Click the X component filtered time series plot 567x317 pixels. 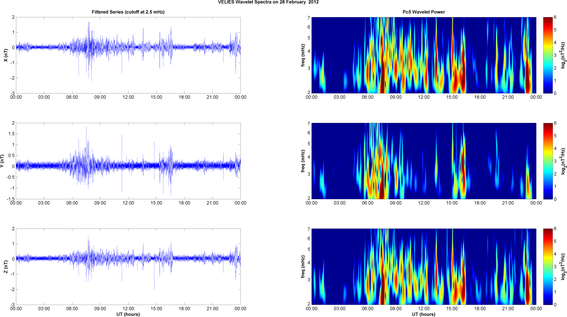point(128,55)
